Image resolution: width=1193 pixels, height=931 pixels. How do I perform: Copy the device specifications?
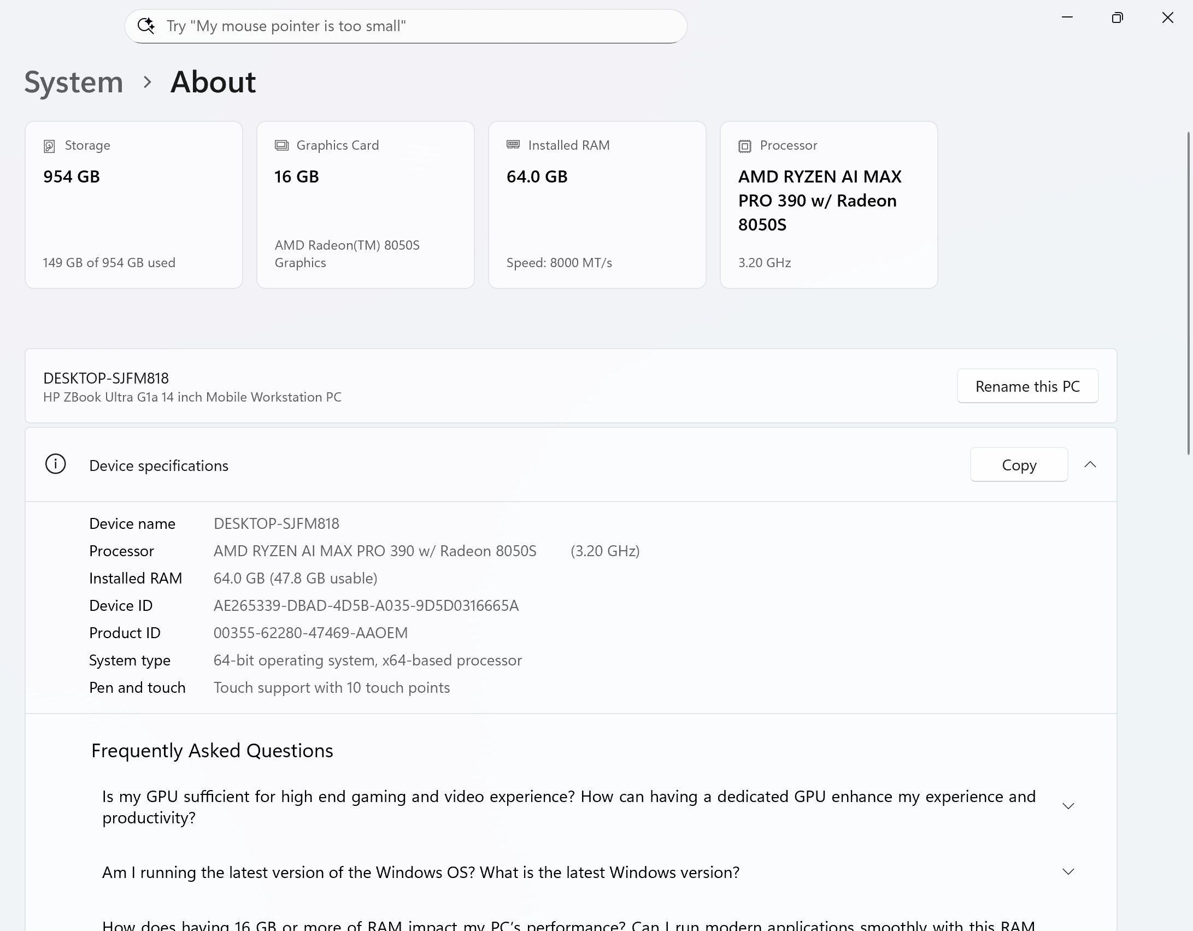tap(1019, 465)
